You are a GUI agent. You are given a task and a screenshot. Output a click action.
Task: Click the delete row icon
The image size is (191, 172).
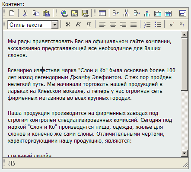tap(137, 13)
